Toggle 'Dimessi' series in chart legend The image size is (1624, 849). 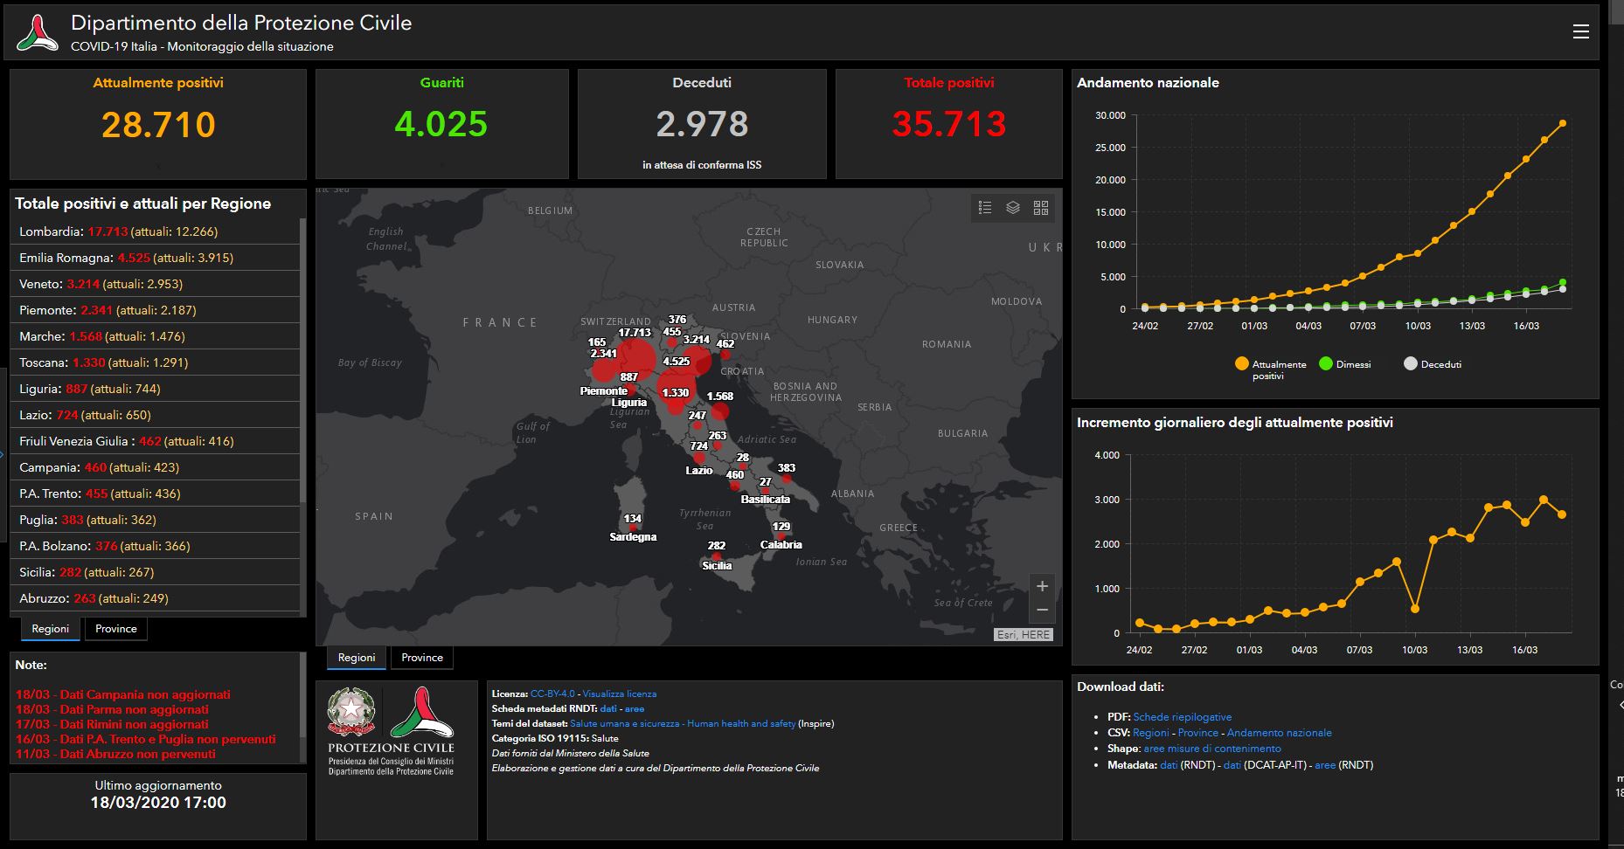(x=1345, y=364)
